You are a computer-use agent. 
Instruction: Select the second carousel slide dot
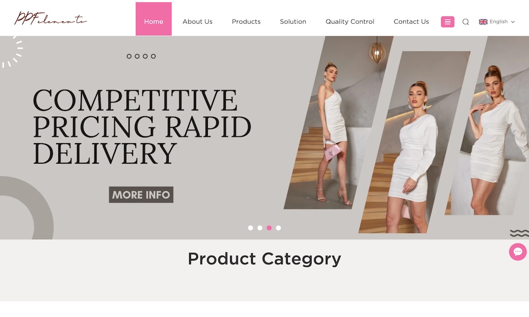pos(260,228)
